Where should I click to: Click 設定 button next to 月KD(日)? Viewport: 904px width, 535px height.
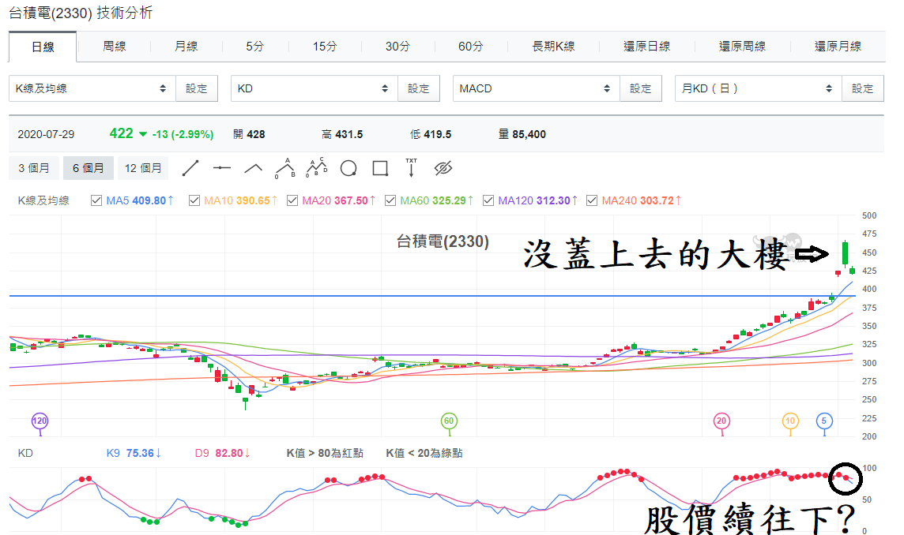point(862,88)
